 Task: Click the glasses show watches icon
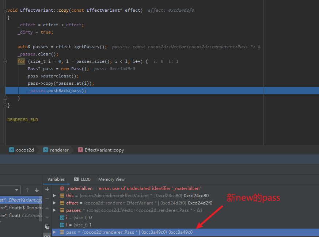pos(47,236)
